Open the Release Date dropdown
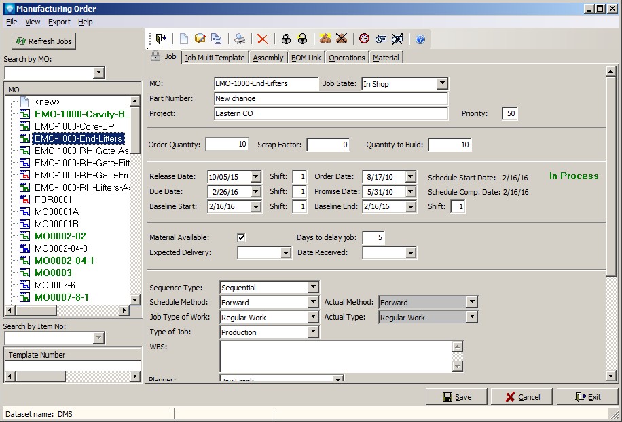The image size is (622, 422). click(255, 176)
